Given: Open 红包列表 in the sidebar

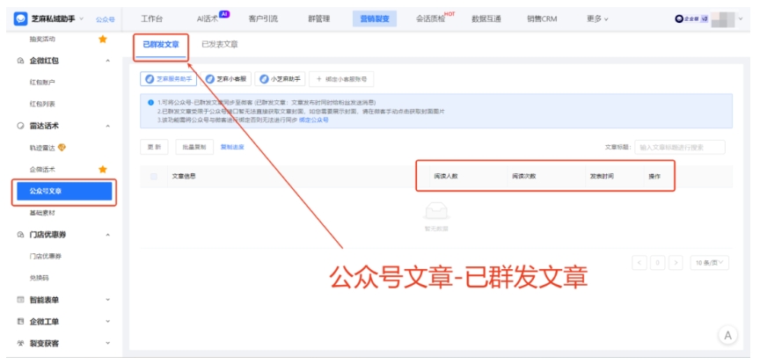Looking at the screenshot, I should click(x=42, y=105).
